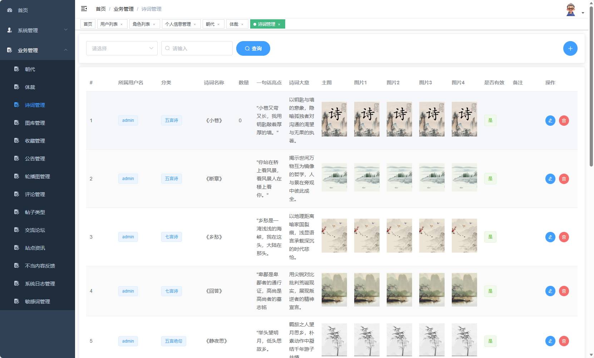Edit the 《静夜思》 poem row
594x358 pixels.
point(550,341)
